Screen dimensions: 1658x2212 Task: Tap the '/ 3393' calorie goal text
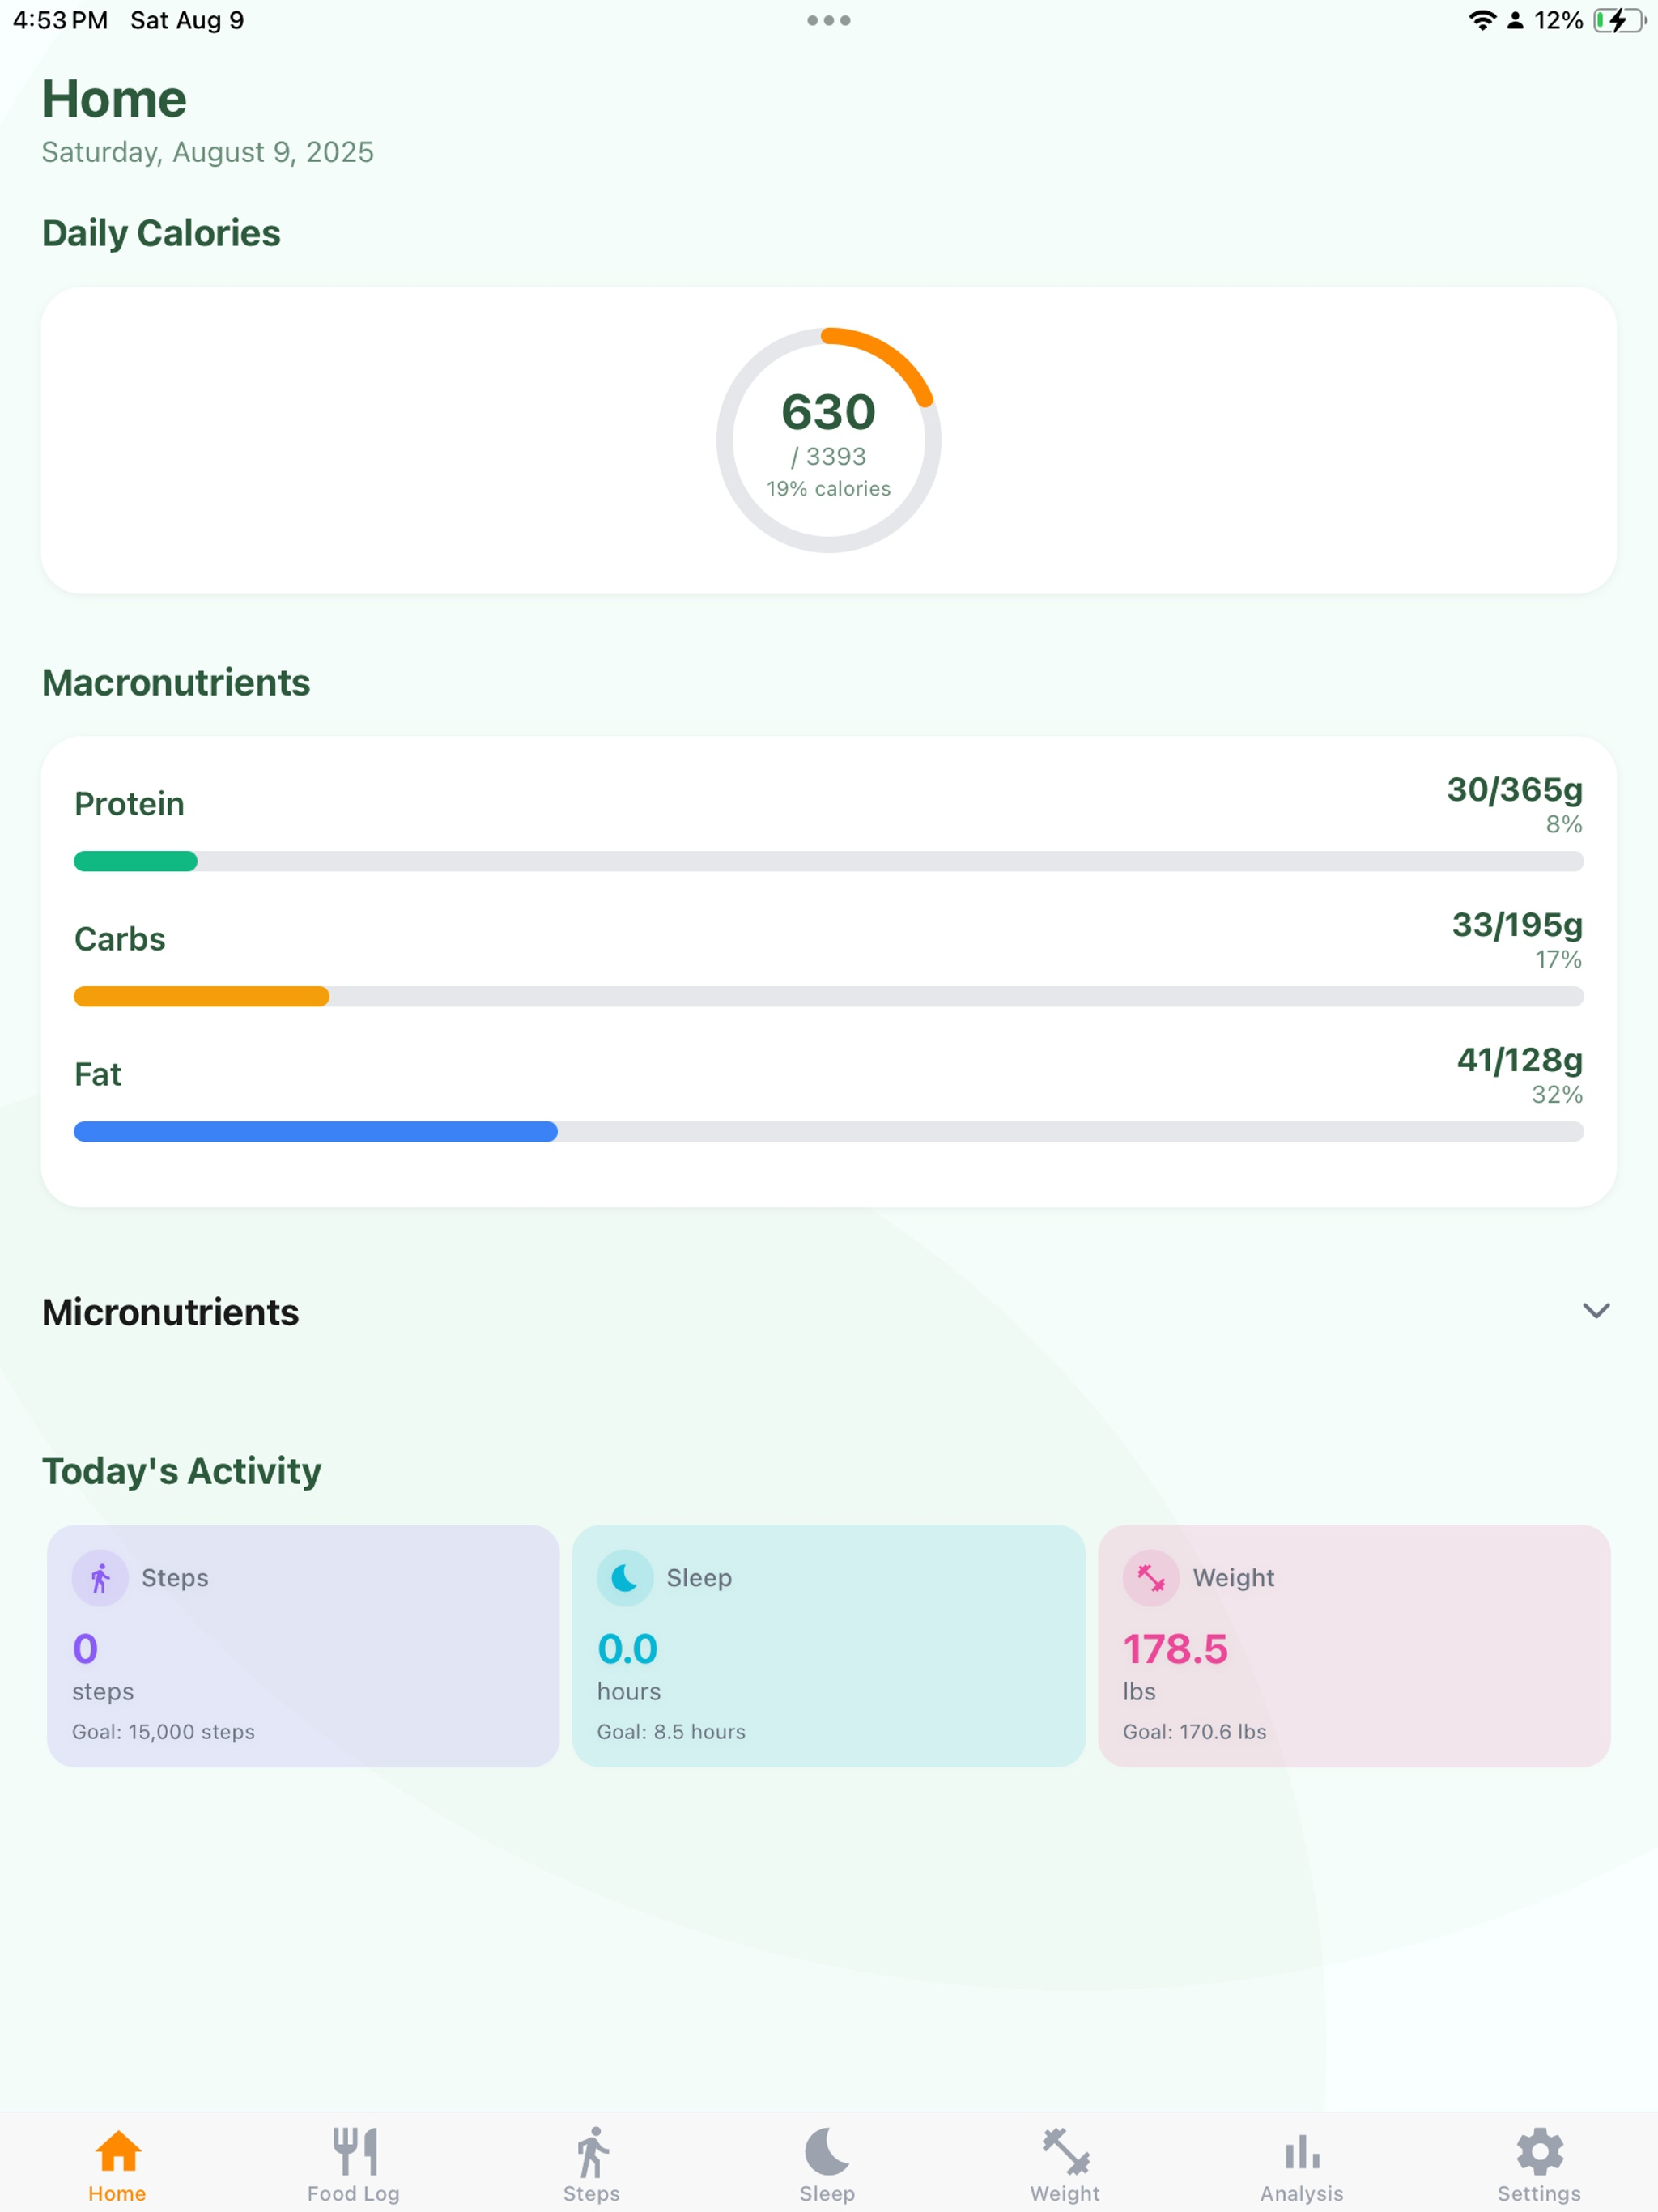(x=829, y=456)
